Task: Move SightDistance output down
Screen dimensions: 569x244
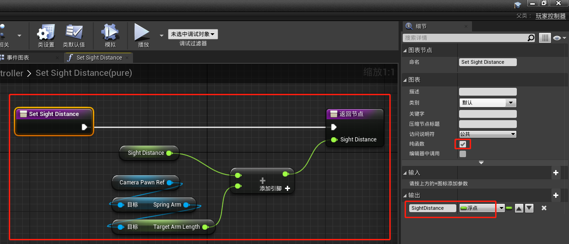Action: point(529,208)
